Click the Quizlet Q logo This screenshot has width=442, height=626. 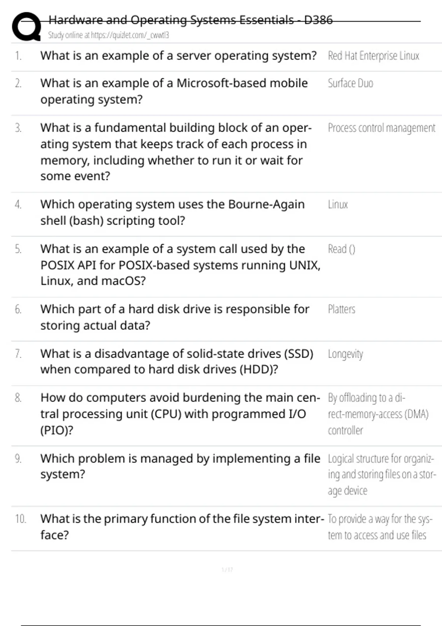click(x=27, y=27)
